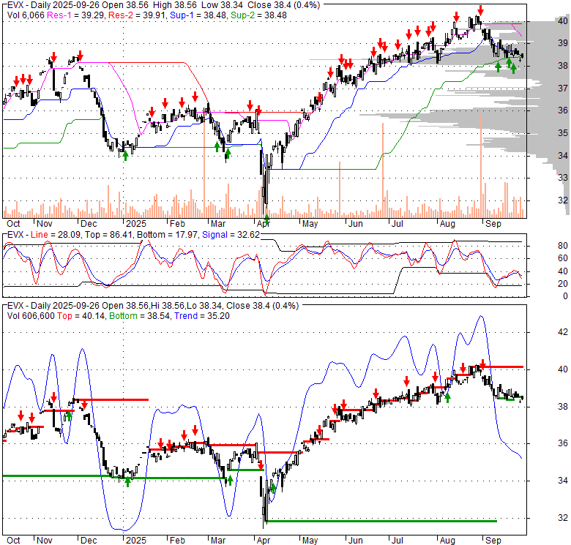Select the 'Apr' month label under bottom chart

[x=263, y=541]
